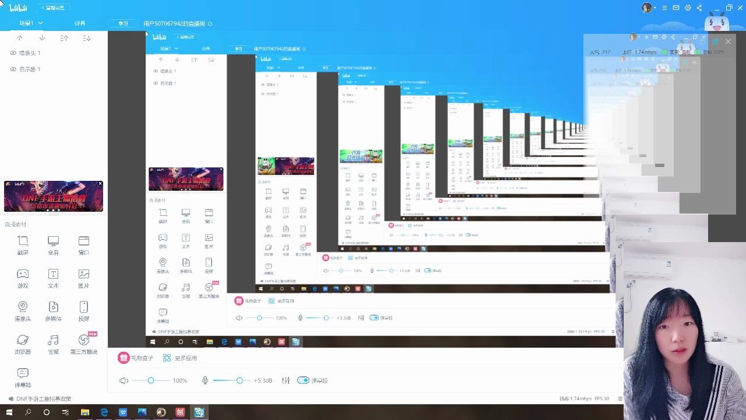
Task: Refresh the live room title icon
Action: click(x=210, y=24)
